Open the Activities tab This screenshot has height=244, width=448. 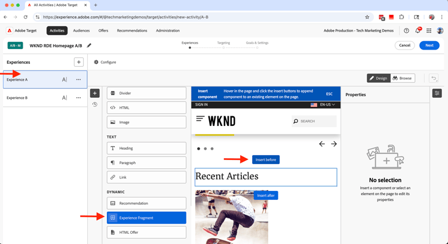57,30
